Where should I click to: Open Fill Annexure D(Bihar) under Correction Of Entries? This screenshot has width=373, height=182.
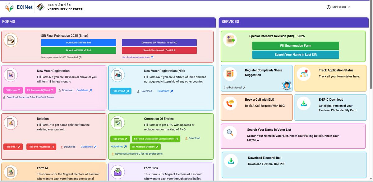(145, 147)
